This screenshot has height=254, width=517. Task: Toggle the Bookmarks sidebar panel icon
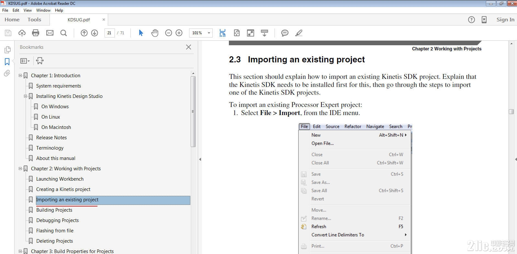(x=7, y=62)
